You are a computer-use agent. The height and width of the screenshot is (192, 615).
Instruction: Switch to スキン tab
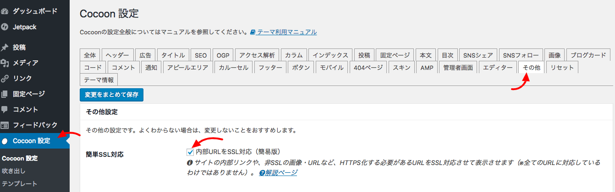[402, 68]
